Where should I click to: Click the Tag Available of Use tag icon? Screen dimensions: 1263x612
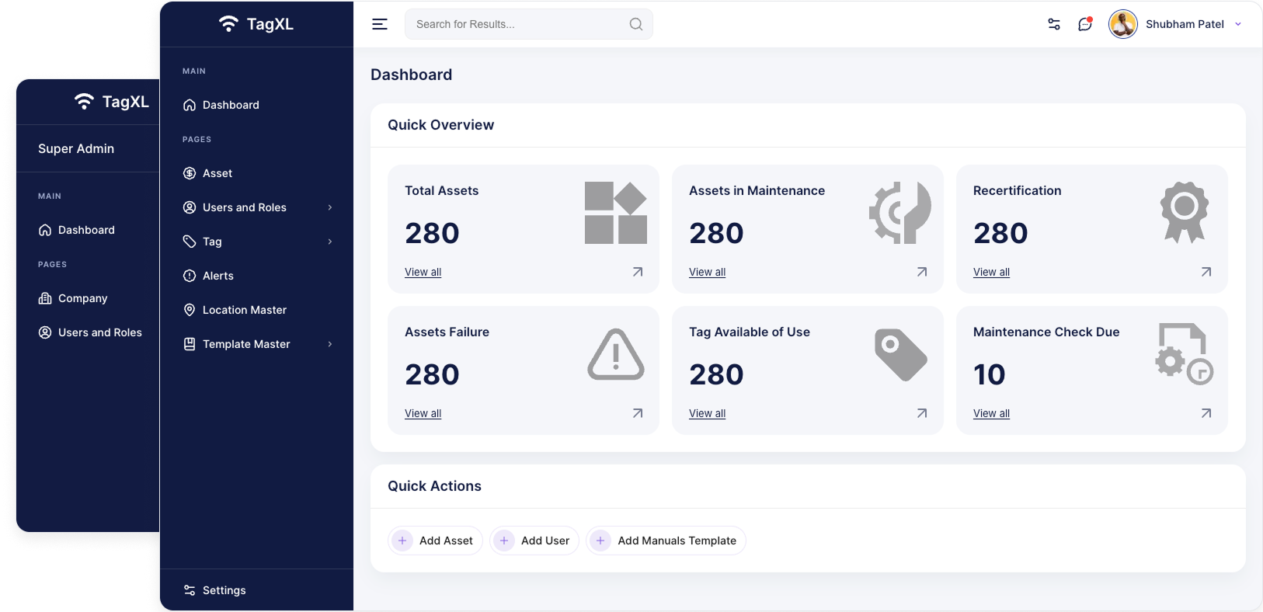900,355
